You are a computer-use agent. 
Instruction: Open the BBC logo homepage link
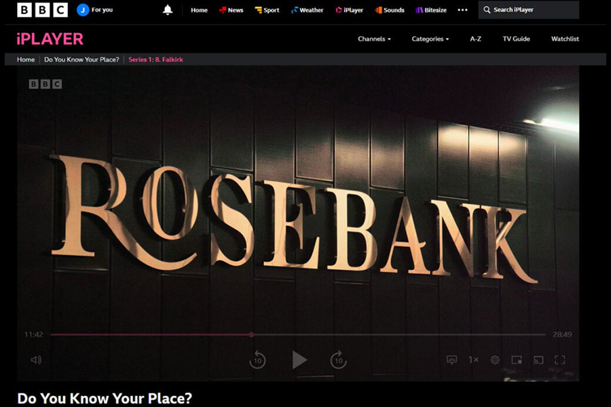click(43, 9)
